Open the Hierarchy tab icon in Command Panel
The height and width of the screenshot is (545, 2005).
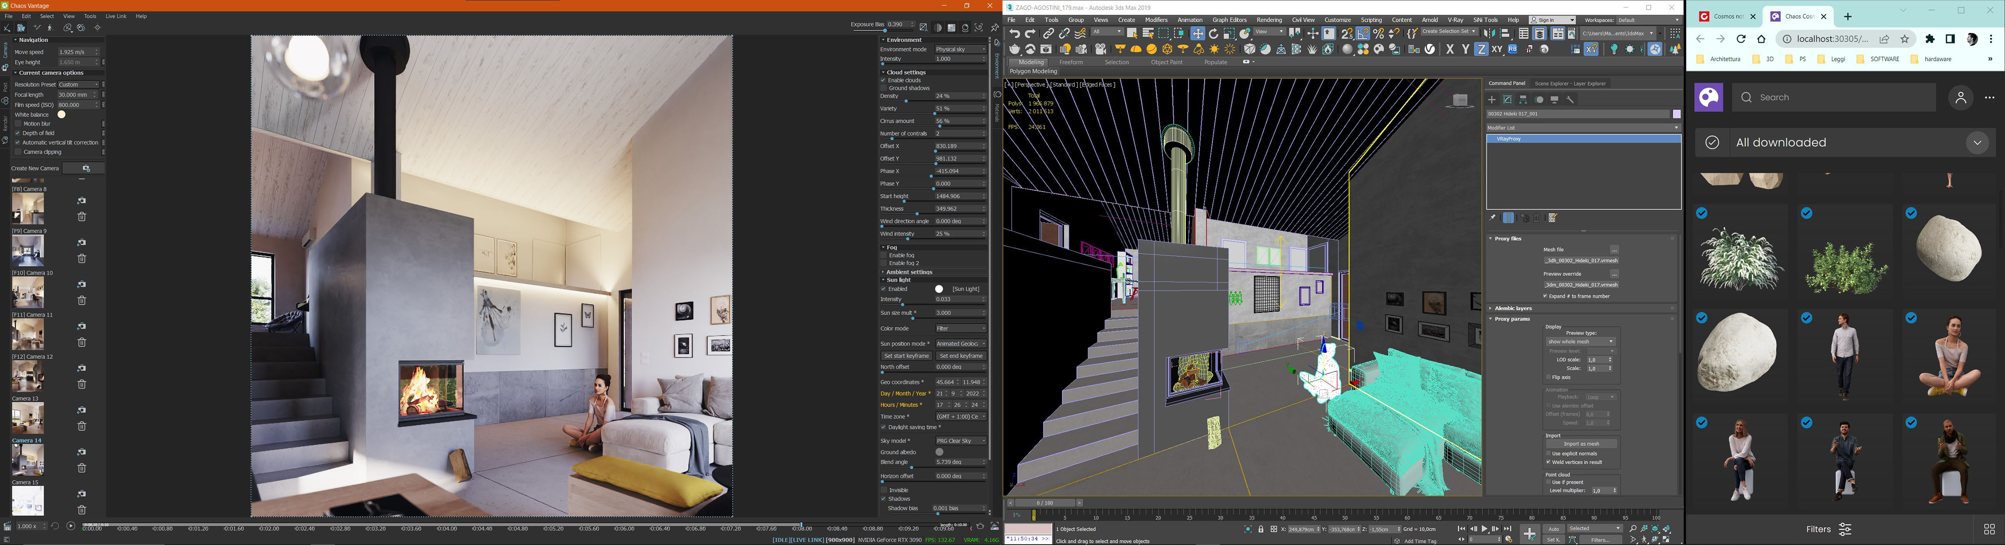pos(1523,100)
